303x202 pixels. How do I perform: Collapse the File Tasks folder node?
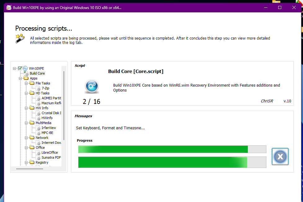(x=26, y=83)
